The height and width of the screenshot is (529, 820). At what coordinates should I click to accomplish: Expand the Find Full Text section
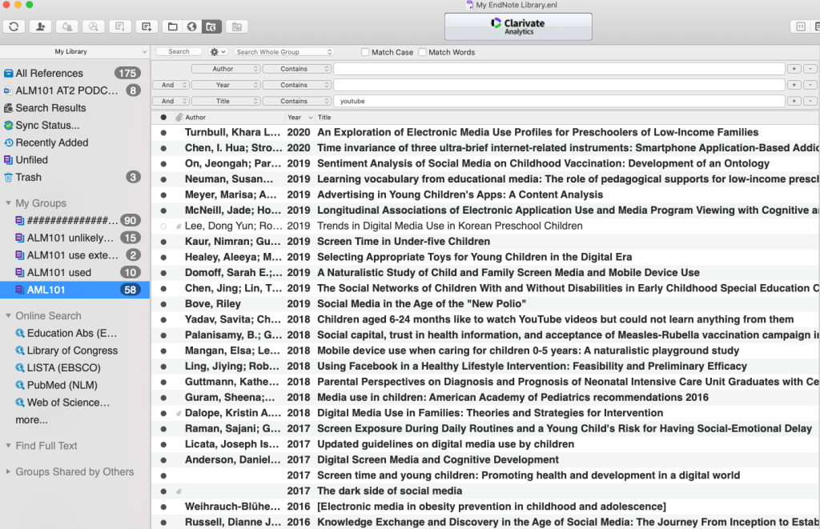point(46,446)
